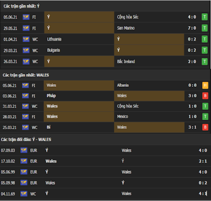
Task: Click the flag icon for 07.09.03 EUR match
Action: (24, 150)
